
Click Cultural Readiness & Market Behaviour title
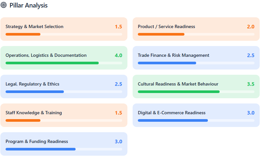point(178,84)
